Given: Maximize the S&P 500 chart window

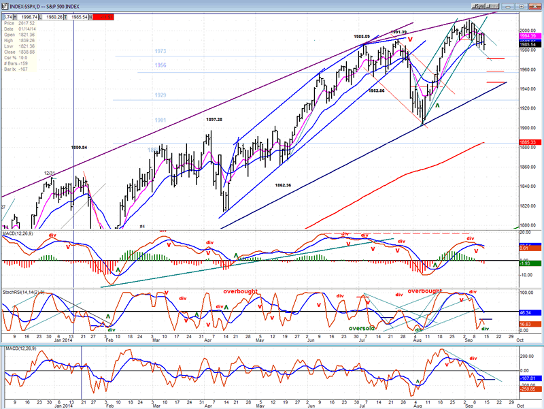Looking at the screenshot, I should coord(521,6).
